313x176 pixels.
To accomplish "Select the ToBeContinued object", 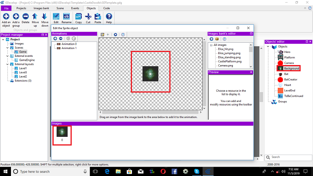I will [x=294, y=96].
